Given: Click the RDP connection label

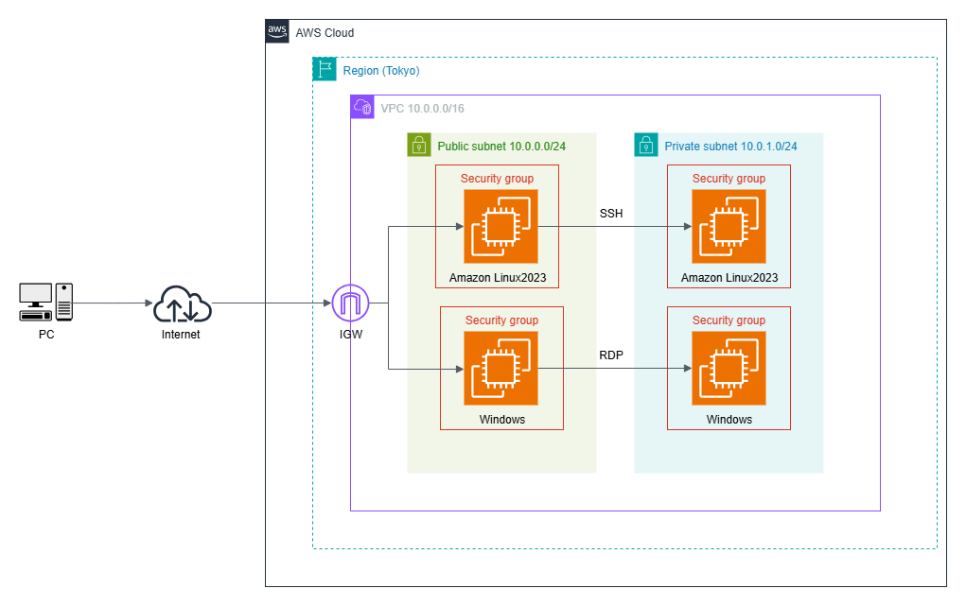Looking at the screenshot, I should tap(611, 356).
